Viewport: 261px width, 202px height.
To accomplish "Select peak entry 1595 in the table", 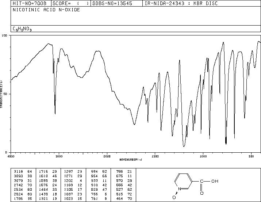I will click(43, 180).
